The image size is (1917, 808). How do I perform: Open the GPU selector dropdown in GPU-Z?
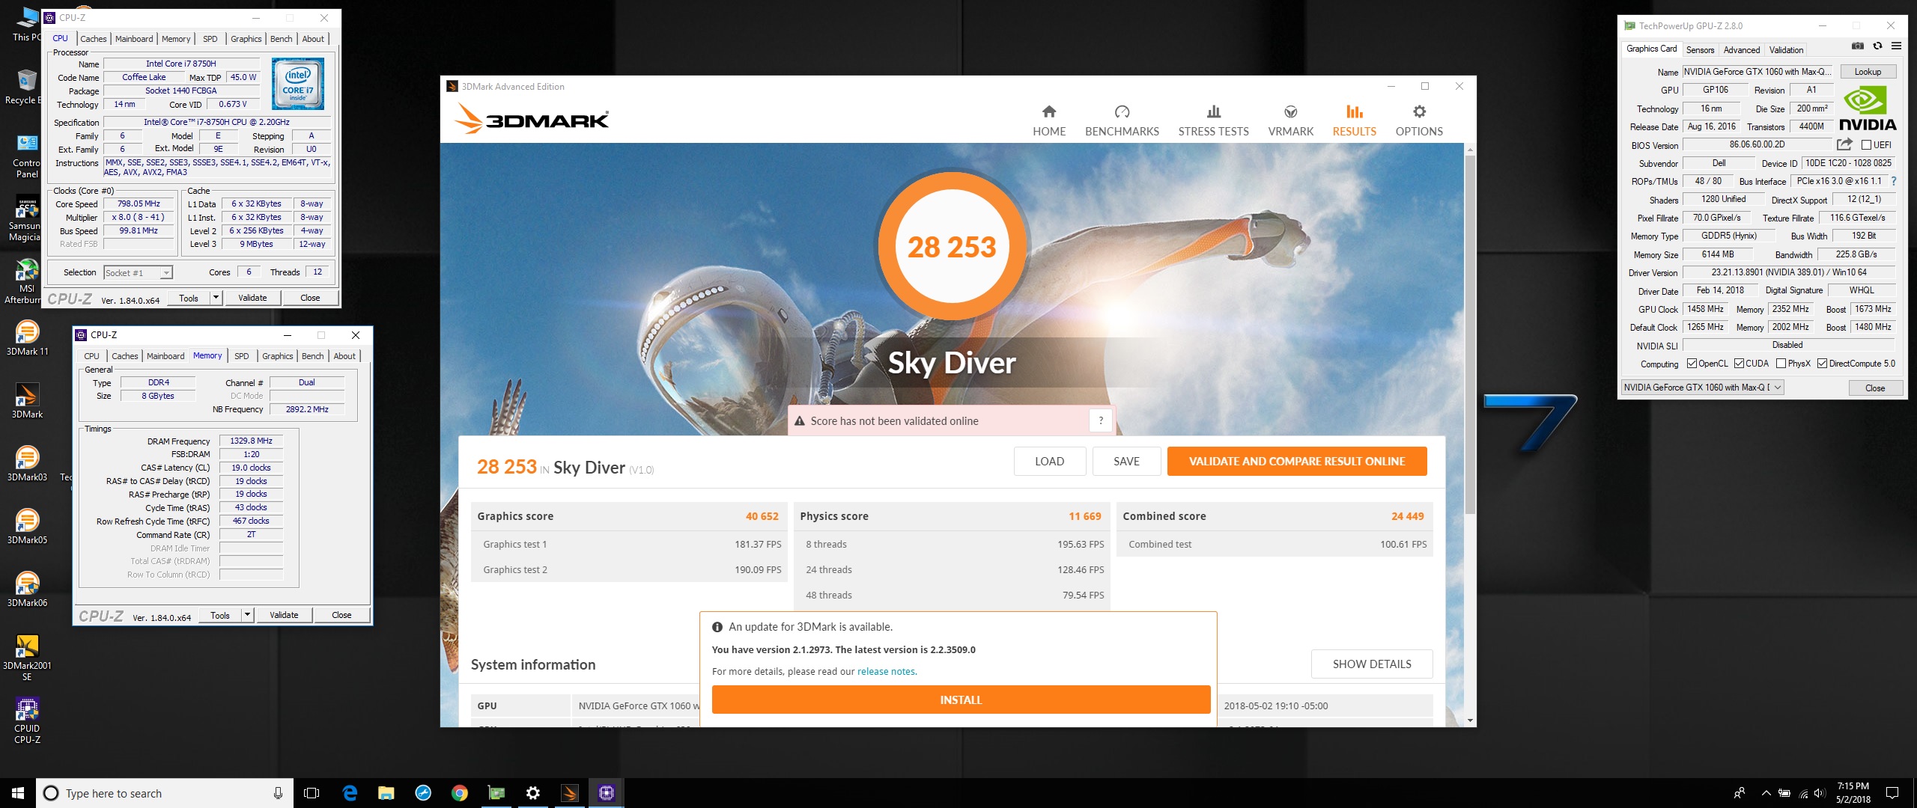pos(1702,388)
